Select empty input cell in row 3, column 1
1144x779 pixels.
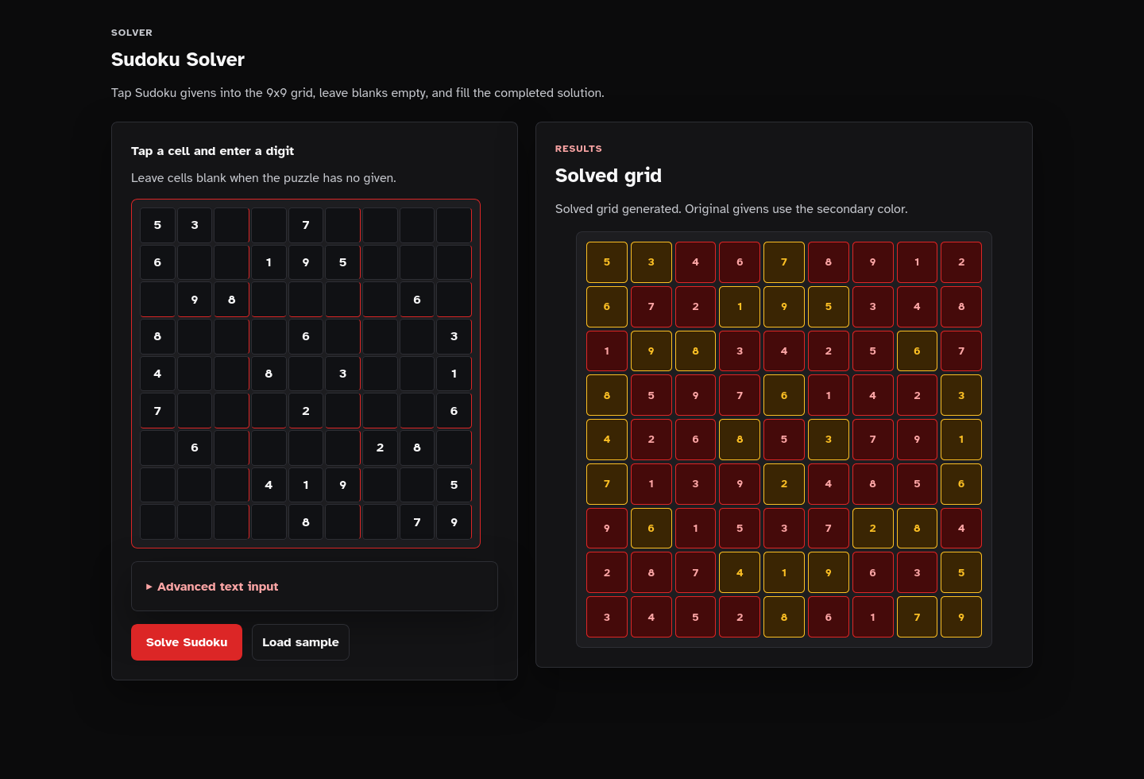coord(157,300)
